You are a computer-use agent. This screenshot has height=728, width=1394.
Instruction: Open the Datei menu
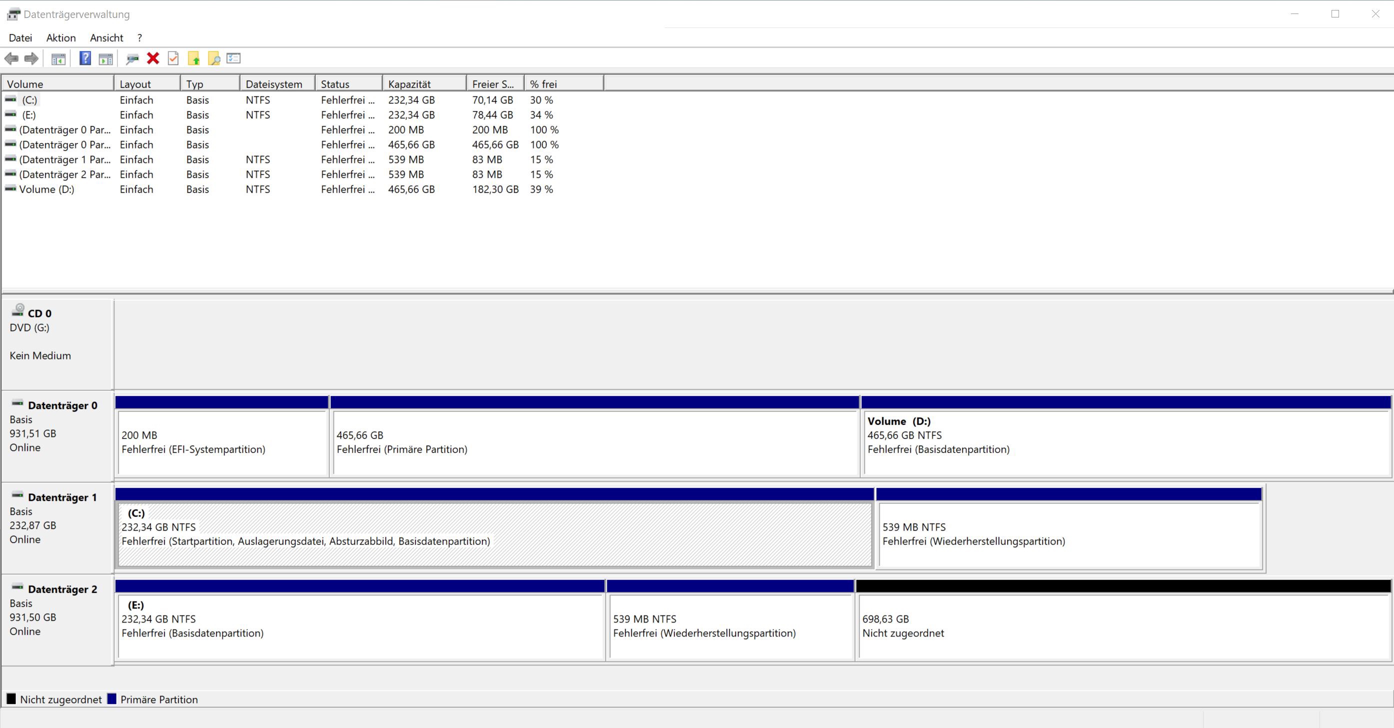20,38
